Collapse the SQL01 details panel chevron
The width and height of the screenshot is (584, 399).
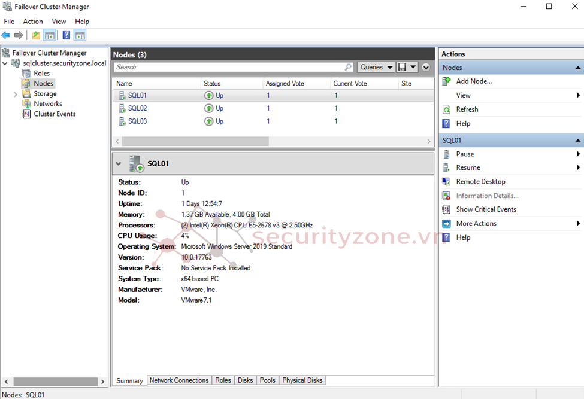pos(119,163)
